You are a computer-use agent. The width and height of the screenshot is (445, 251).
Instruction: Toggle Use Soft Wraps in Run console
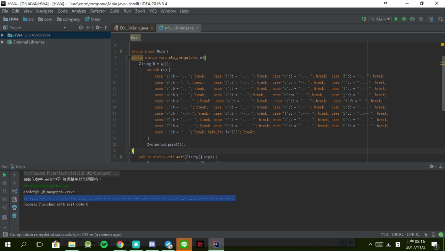point(14,191)
